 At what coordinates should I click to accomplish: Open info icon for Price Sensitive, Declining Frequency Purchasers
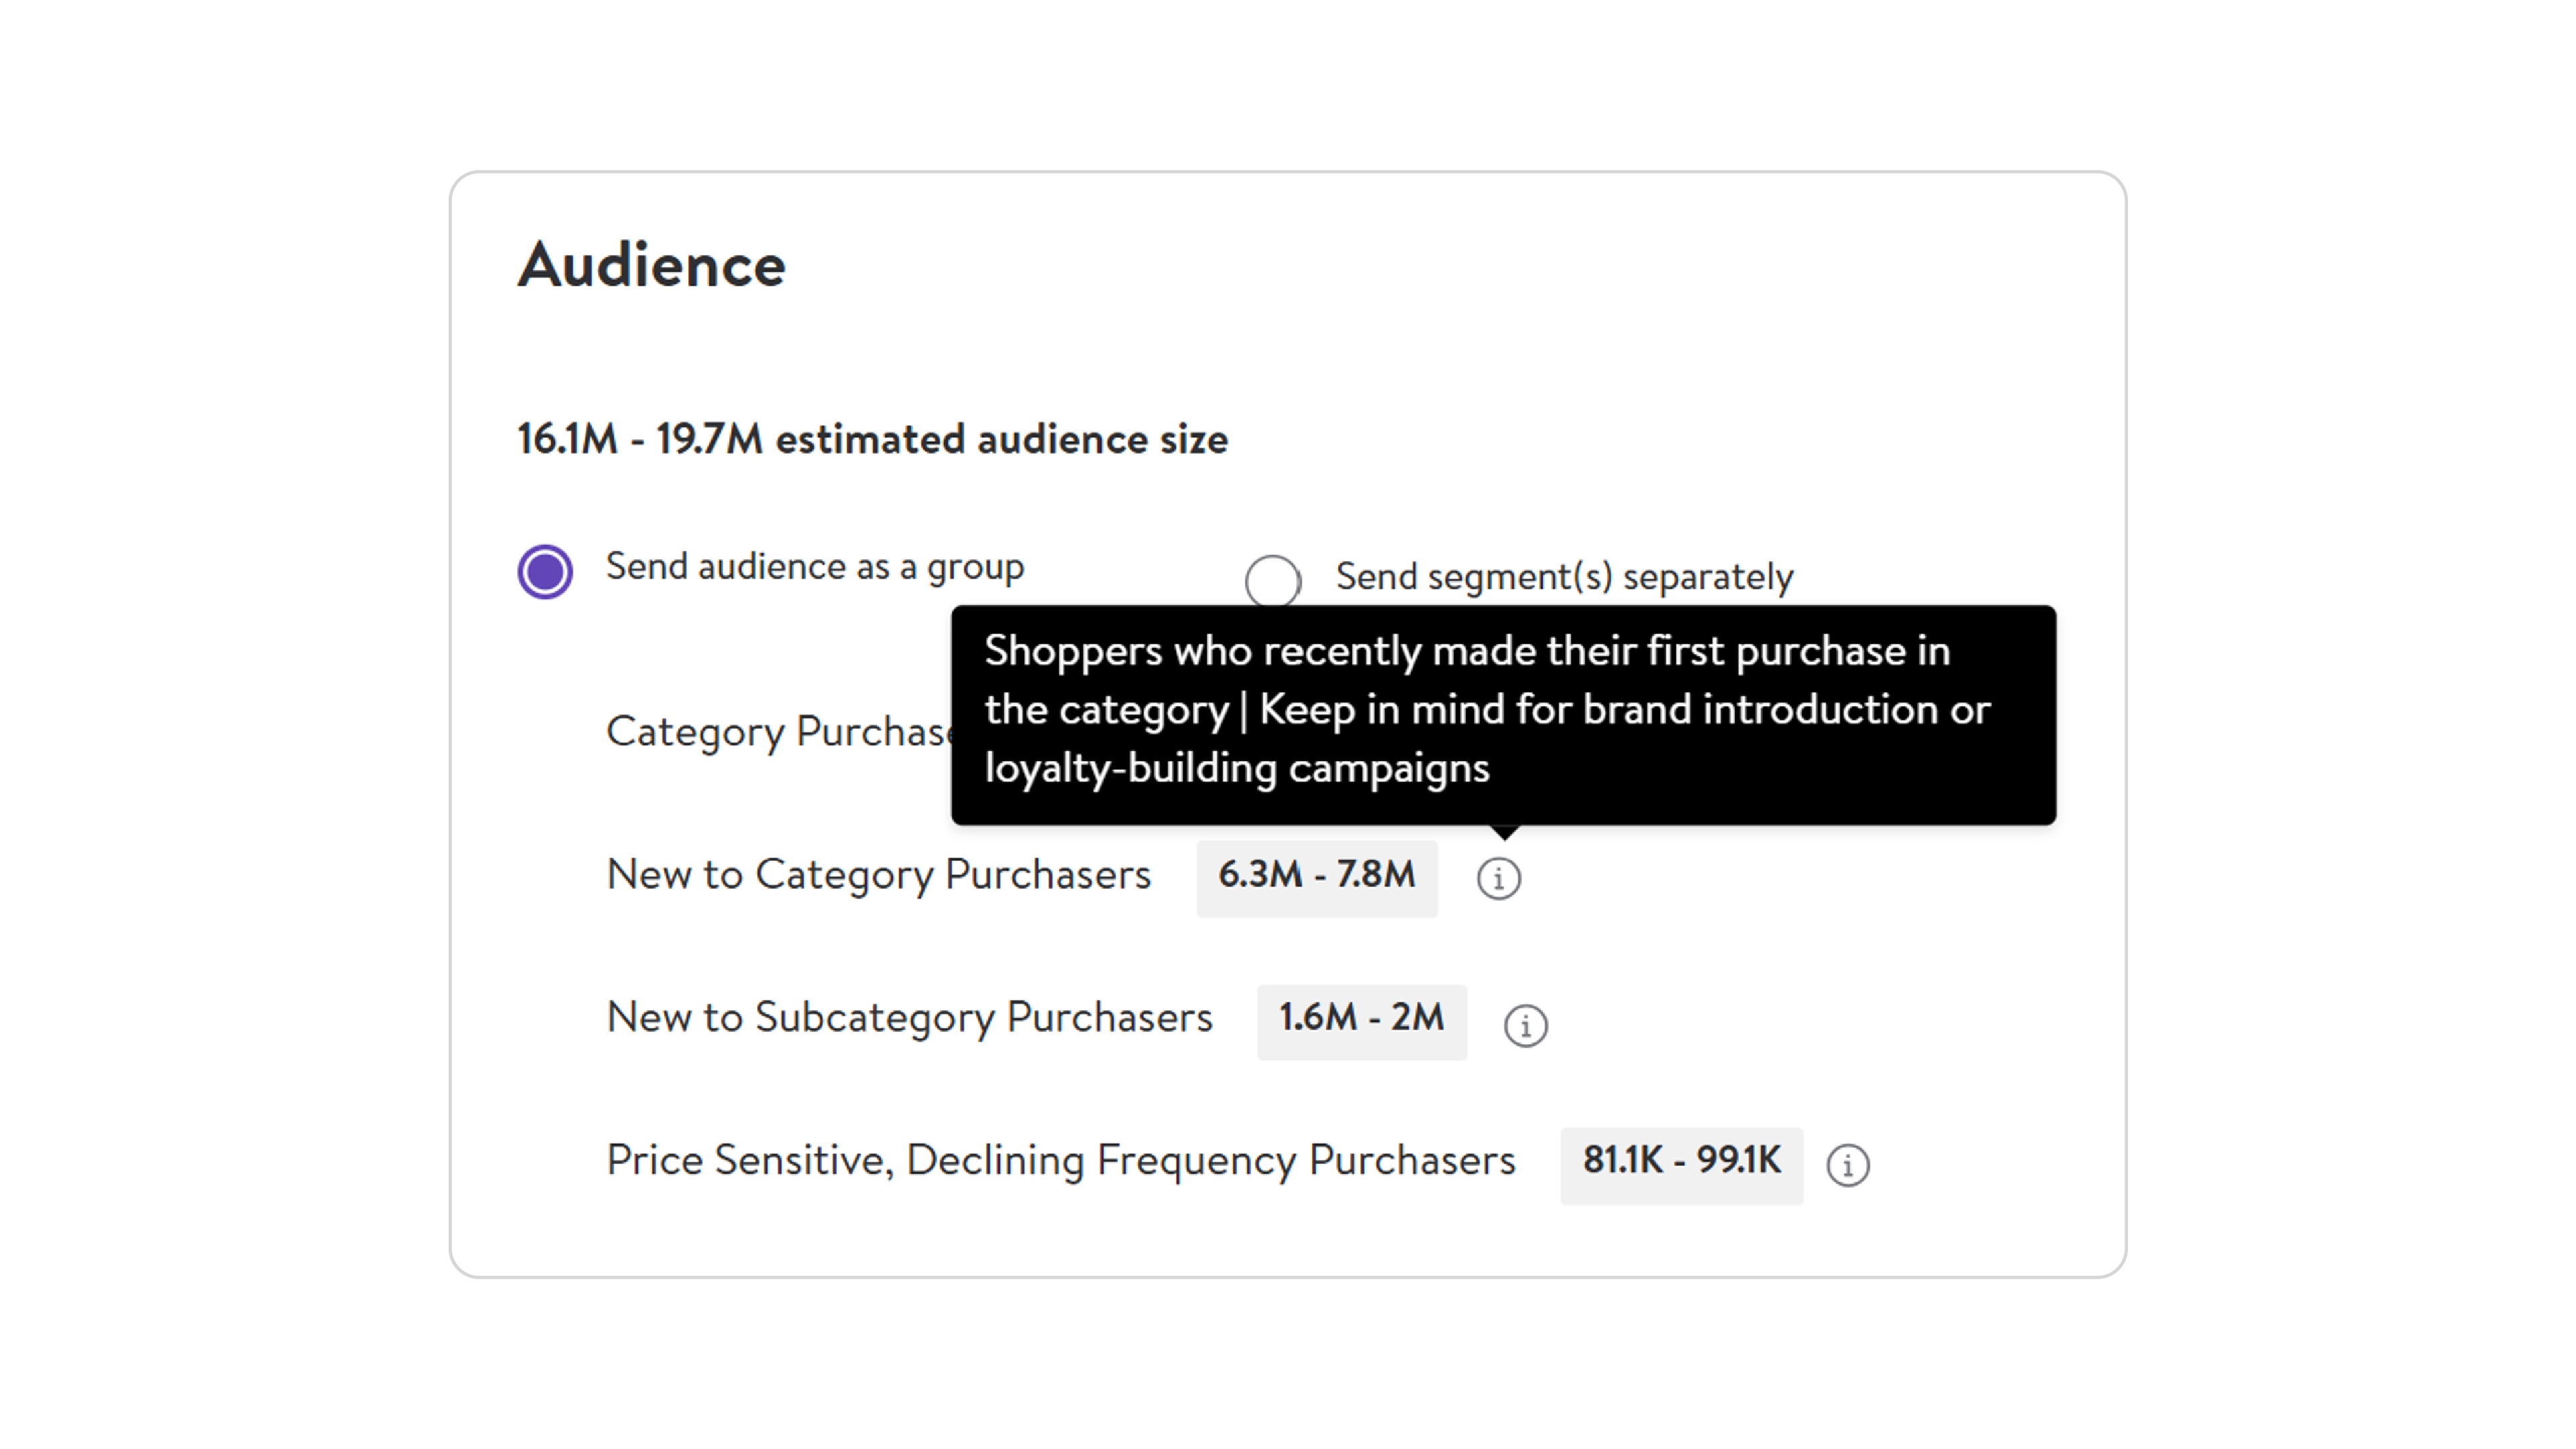pyautogui.click(x=1847, y=1165)
